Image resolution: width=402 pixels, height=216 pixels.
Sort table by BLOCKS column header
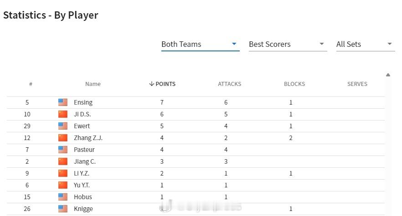pyautogui.click(x=294, y=84)
